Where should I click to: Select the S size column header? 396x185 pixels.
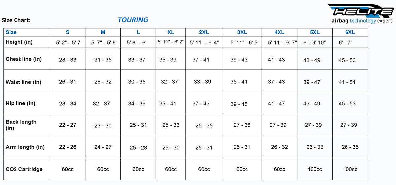coord(68,32)
